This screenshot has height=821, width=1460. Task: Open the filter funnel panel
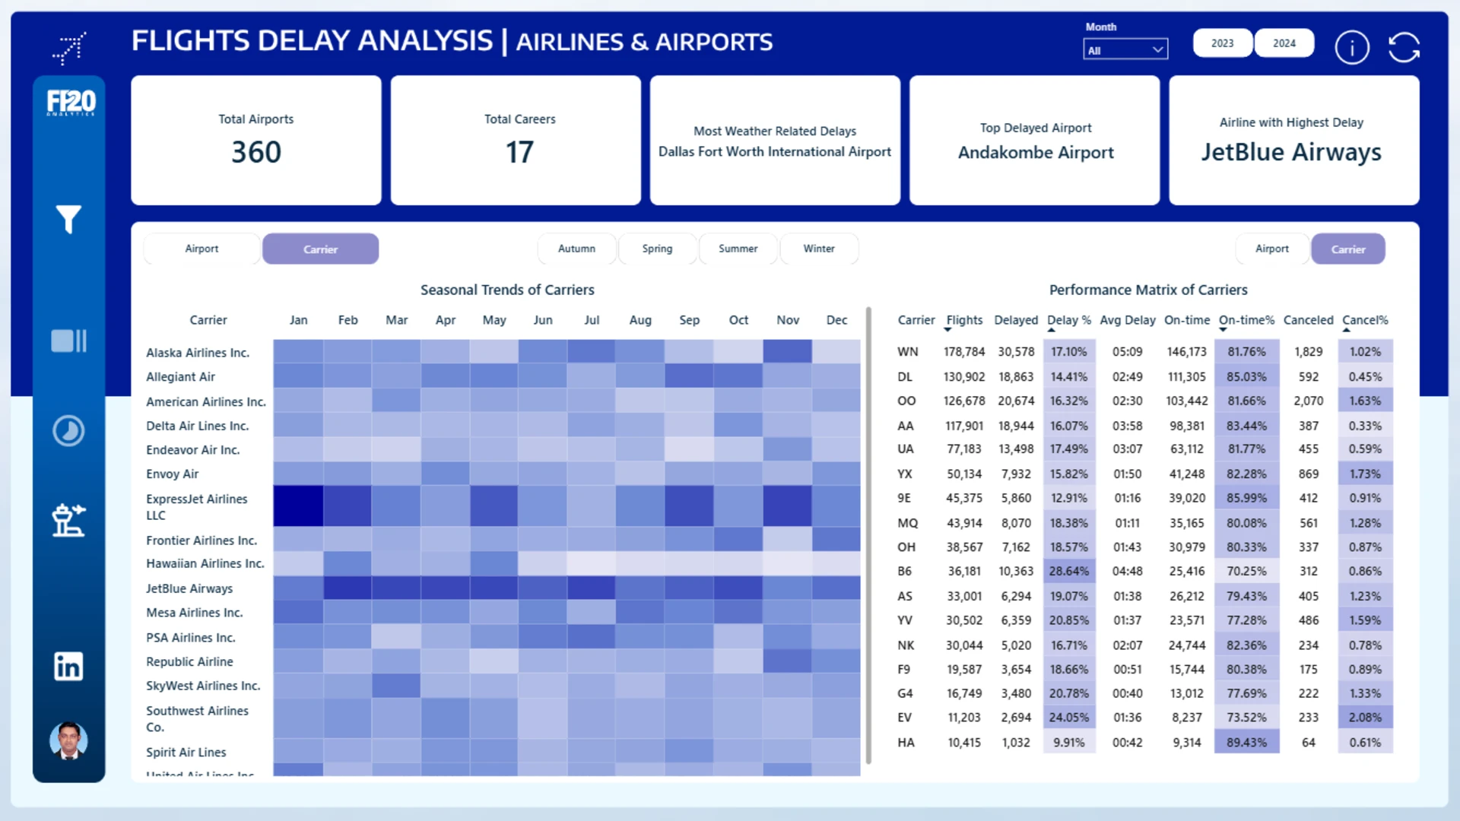68,220
